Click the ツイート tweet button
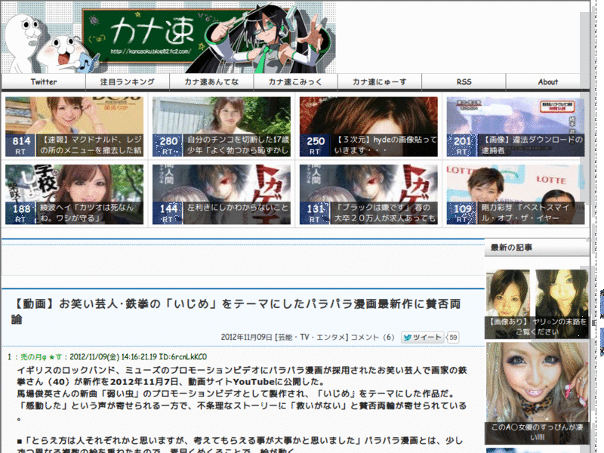This screenshot has height=453, width=604. 422,337
